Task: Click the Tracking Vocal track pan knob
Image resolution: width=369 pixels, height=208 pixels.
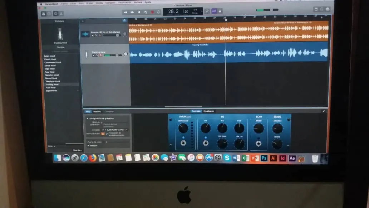Action: tap(126, 54)
